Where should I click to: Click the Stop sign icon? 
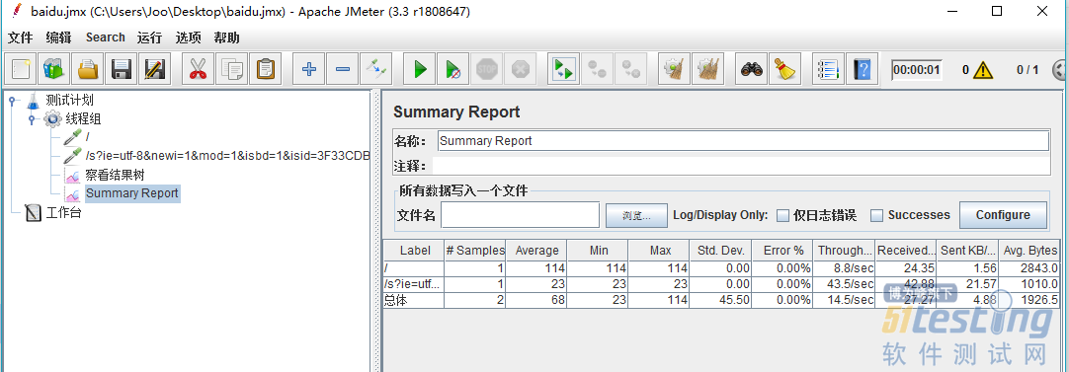pyautogui.click(x=486, y=69)
